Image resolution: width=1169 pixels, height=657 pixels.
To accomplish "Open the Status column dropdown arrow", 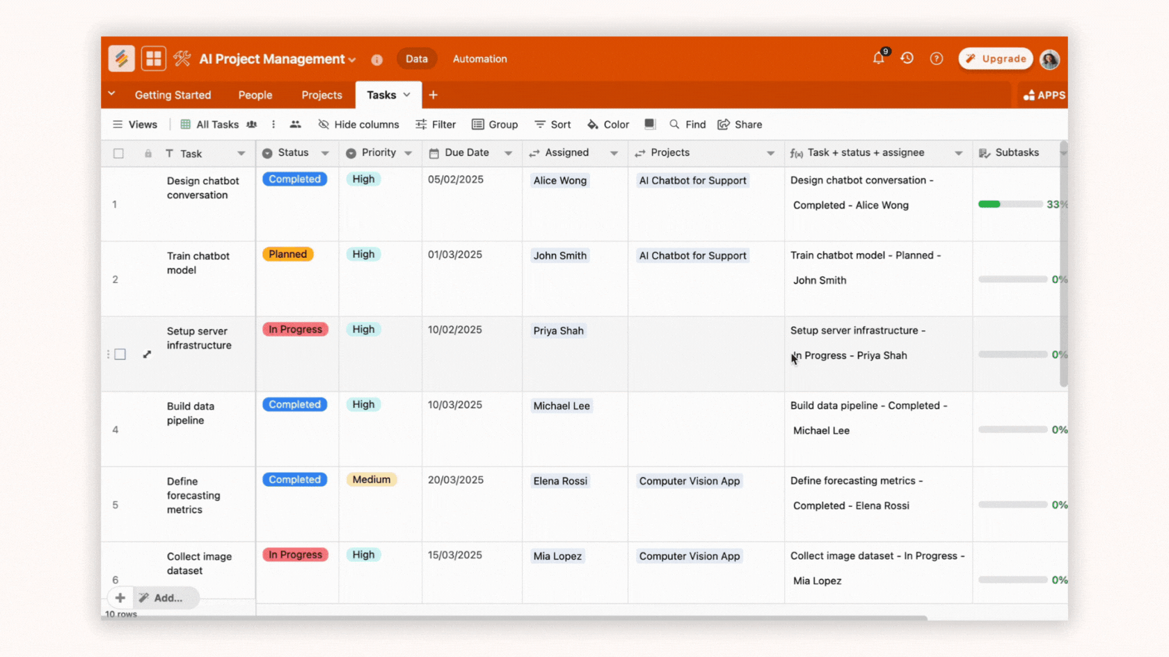I will [325, 154].
